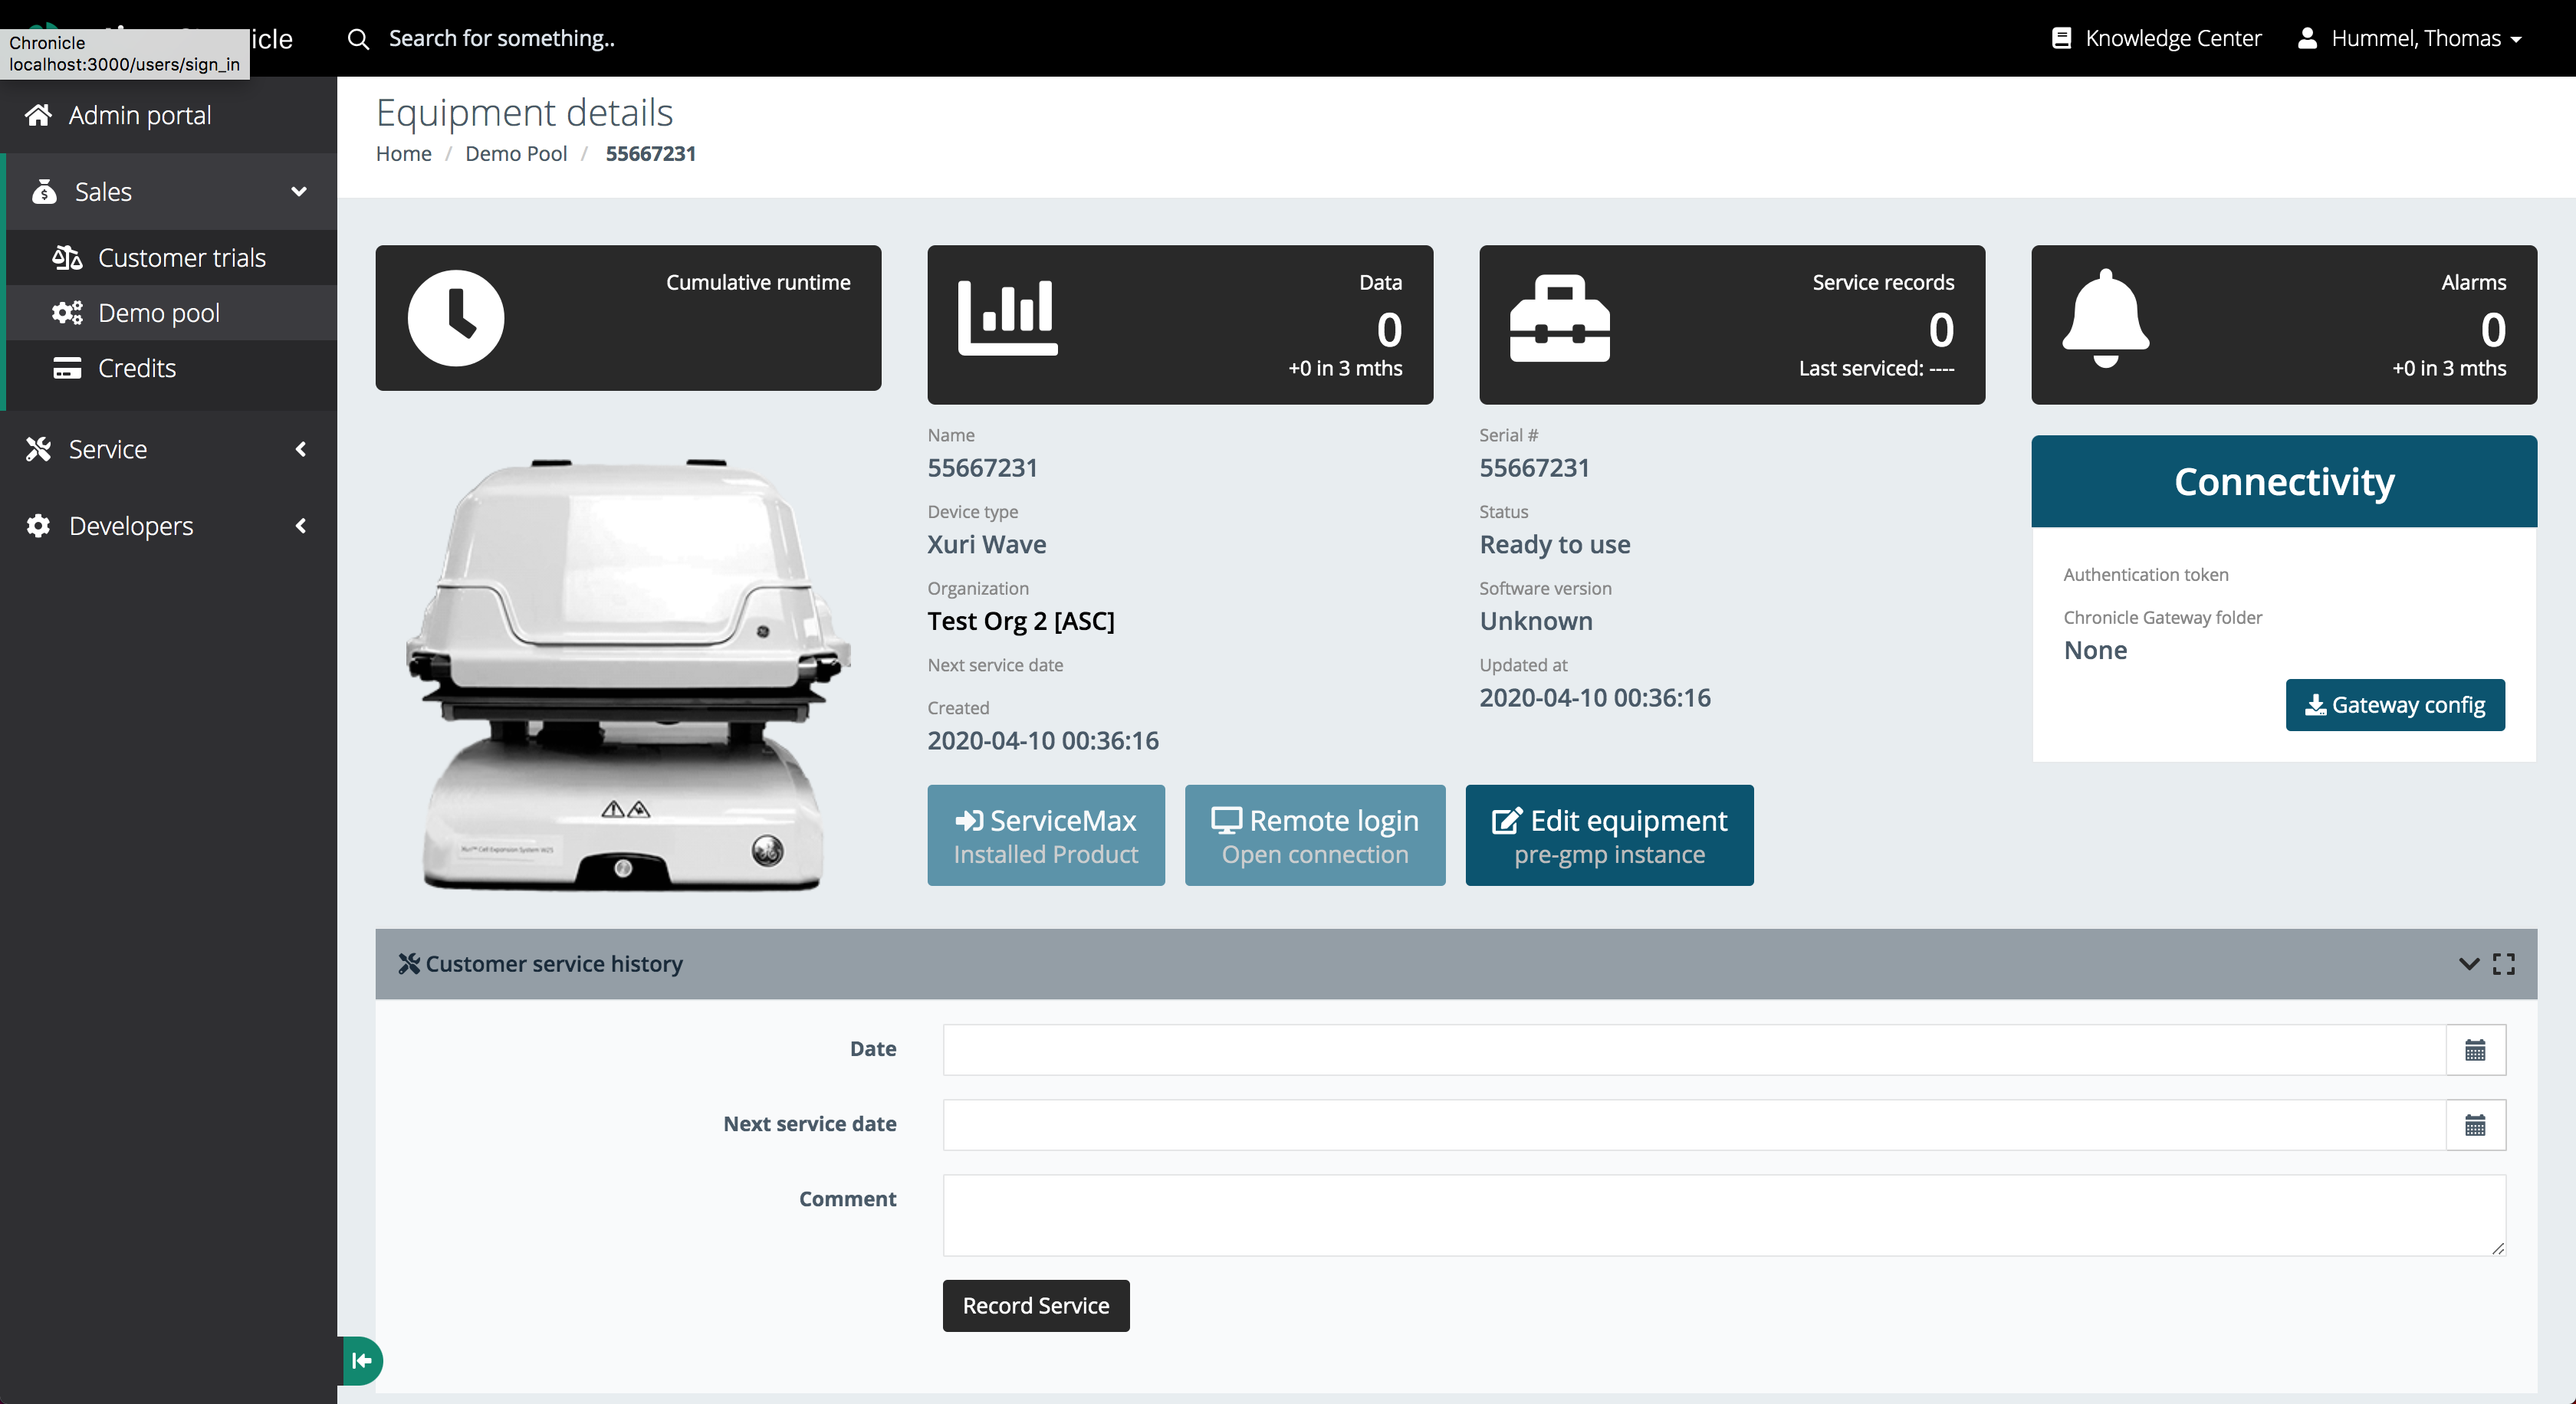The width and height of the screenshot is (2576, 1404).
Task: Expand Customer service history to fullscreen
Action: click(x=2503, y=963)
